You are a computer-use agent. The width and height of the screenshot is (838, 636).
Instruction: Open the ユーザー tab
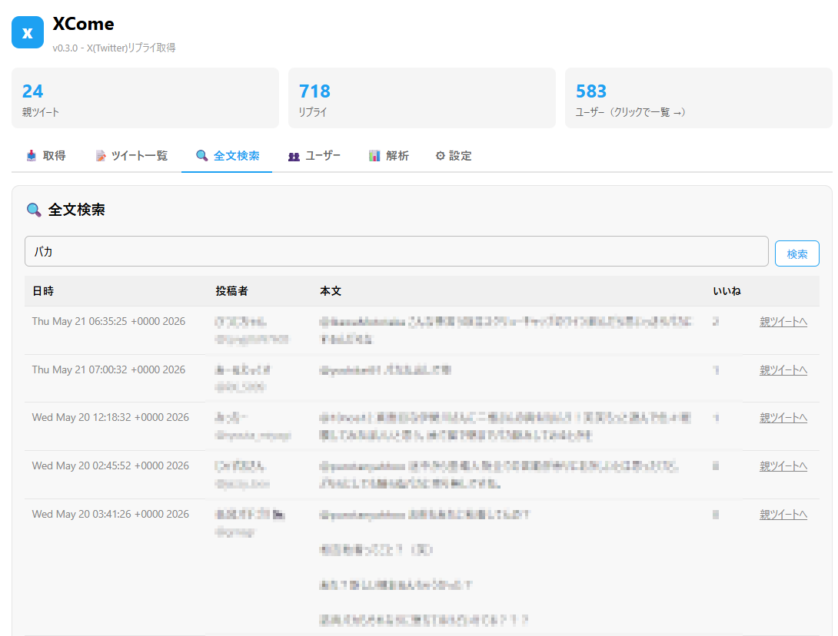[x=314, y=155]
